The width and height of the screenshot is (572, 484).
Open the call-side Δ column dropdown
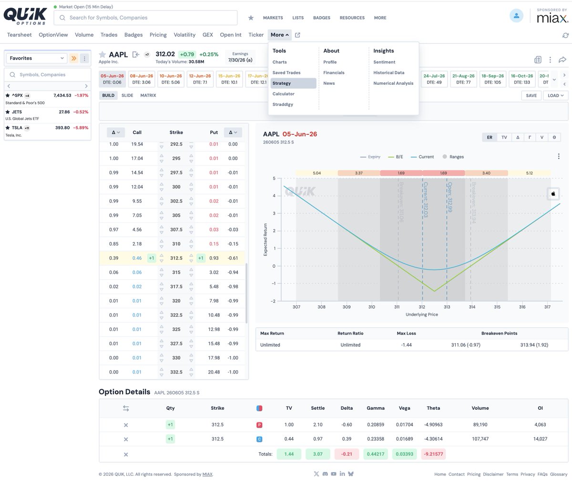115,132
